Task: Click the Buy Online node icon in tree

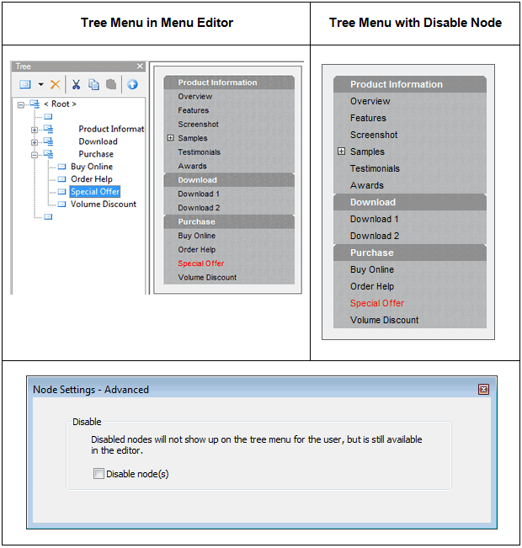Action: pos(62,167)
